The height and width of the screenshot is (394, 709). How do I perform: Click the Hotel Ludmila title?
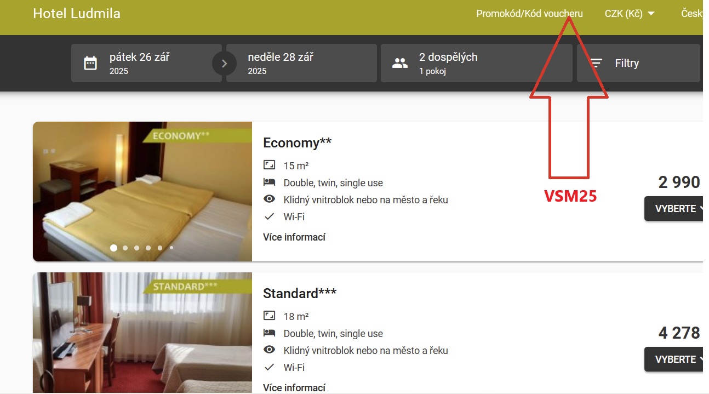tap(77, 14)
